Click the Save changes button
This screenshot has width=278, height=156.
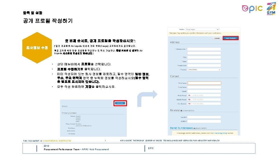[x=231, y=38]
